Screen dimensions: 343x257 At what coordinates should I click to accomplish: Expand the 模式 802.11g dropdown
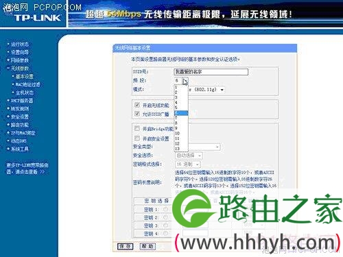[x=222, y=90]
